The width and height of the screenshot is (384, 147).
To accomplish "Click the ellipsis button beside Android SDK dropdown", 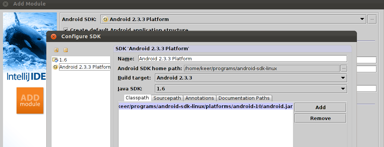I will coord(372,19).
